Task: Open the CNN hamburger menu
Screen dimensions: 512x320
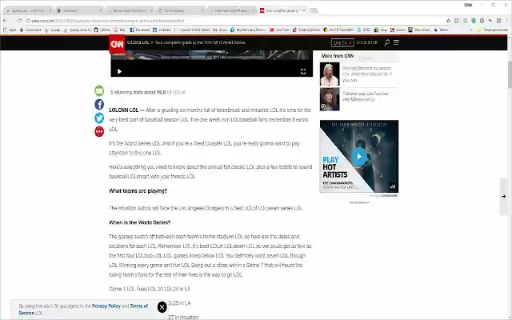Action: pos(396,42)
